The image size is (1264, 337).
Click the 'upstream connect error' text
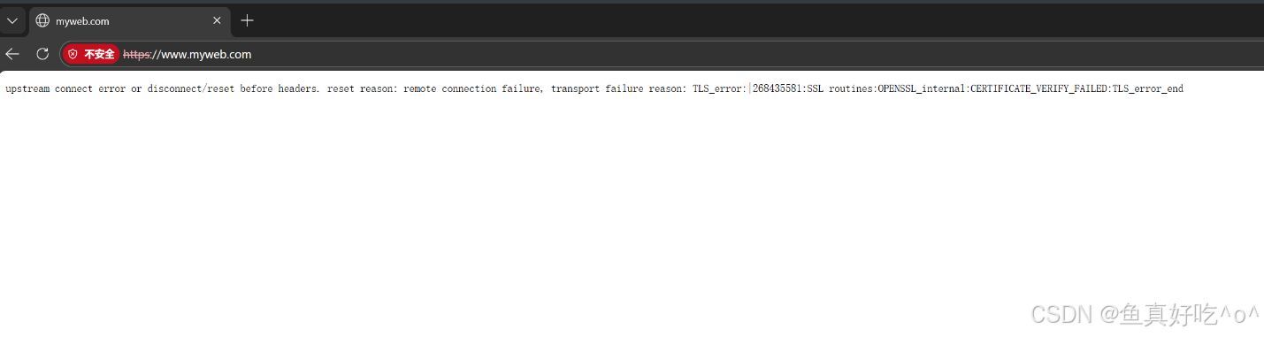tap(65, 89)
